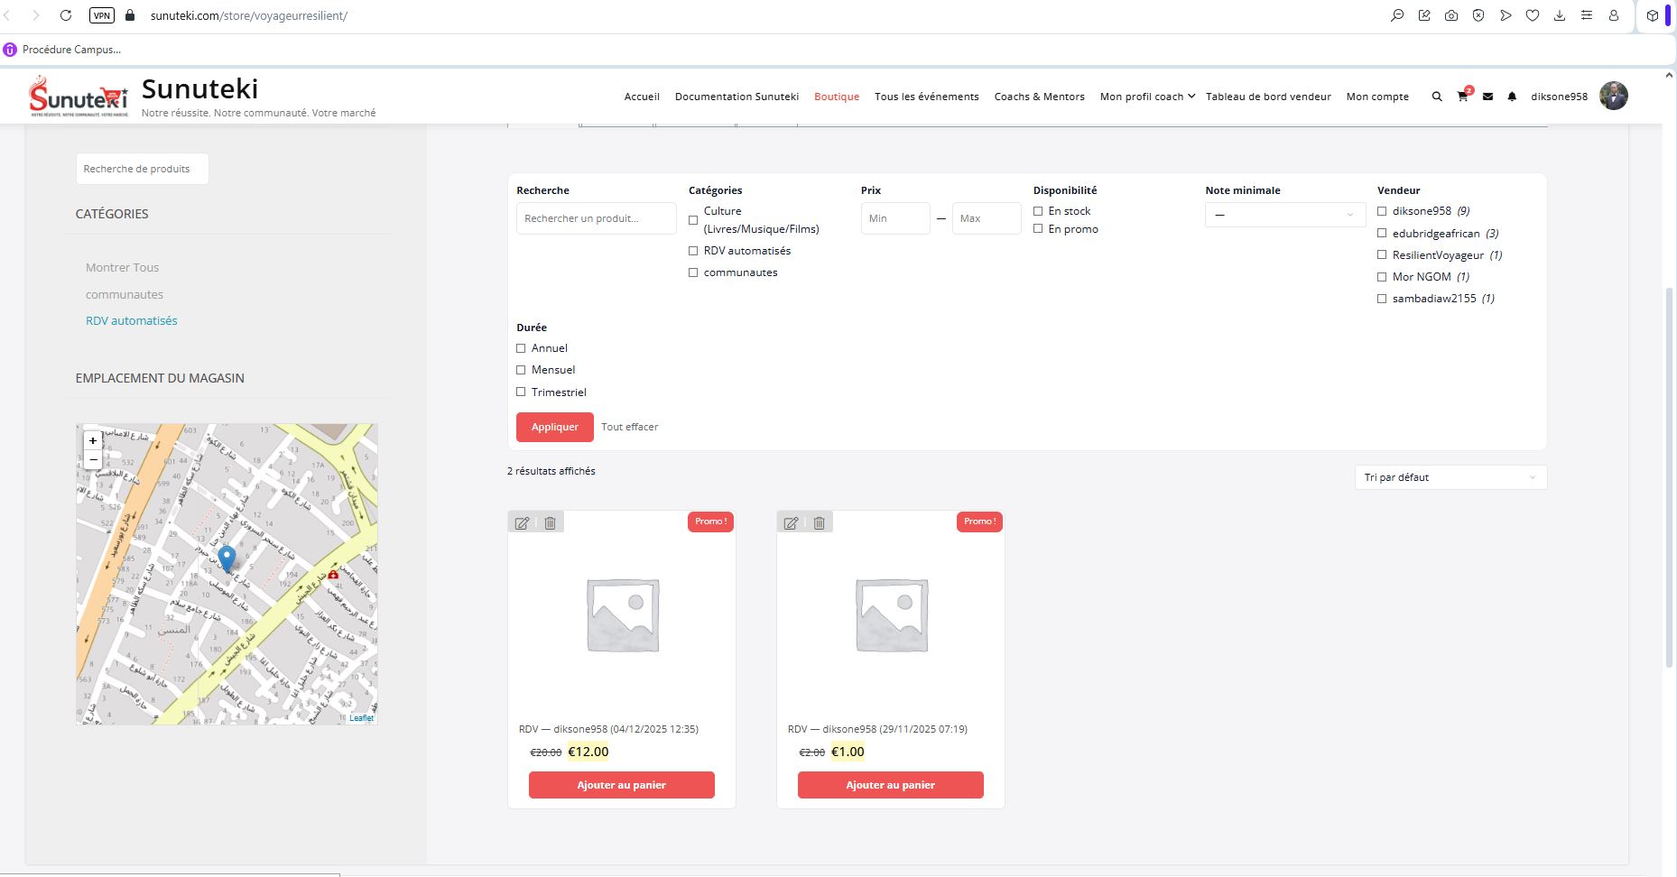Image resolution: width=1677 pixels, height=877 pixels.
Task: Open the notifications bell icon
Action: tap(1512, 97)
